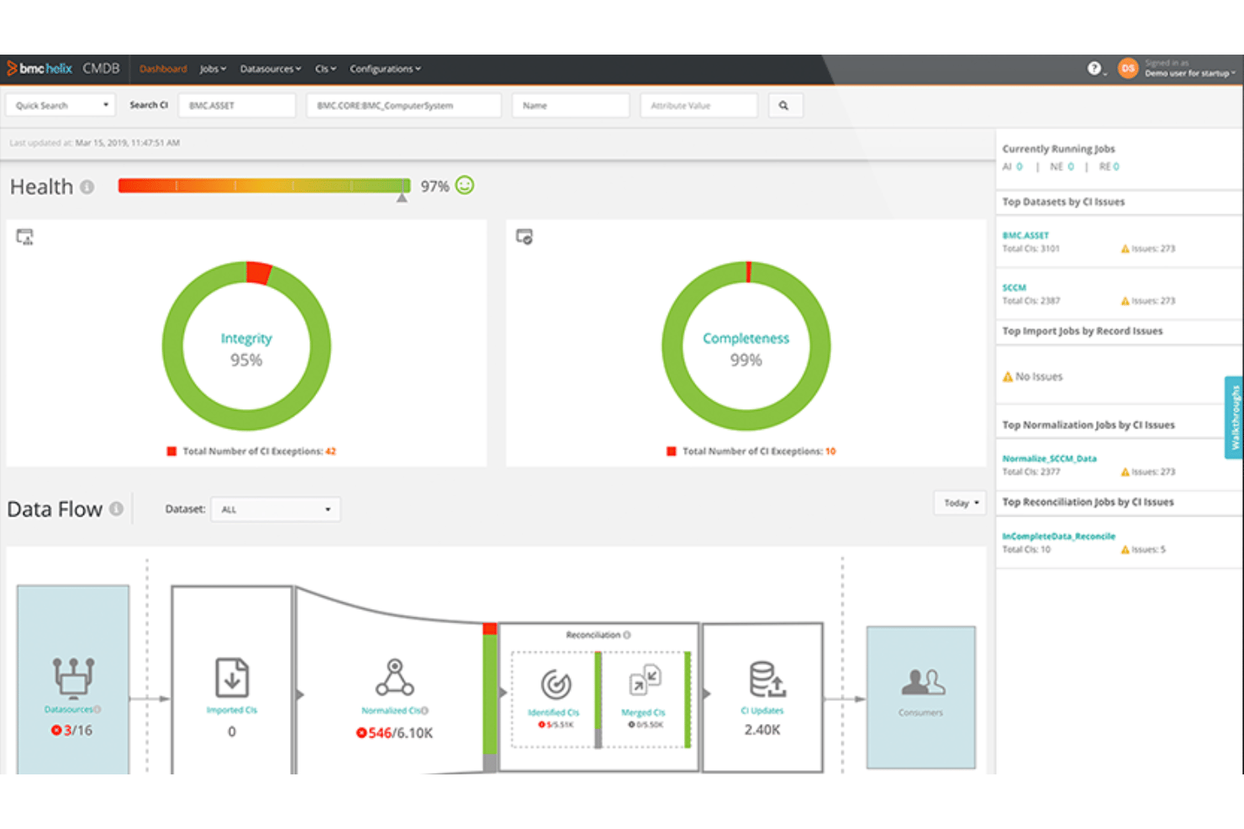
Task: Click the Integrity exceptions count 42
Action: pos(330,452)
